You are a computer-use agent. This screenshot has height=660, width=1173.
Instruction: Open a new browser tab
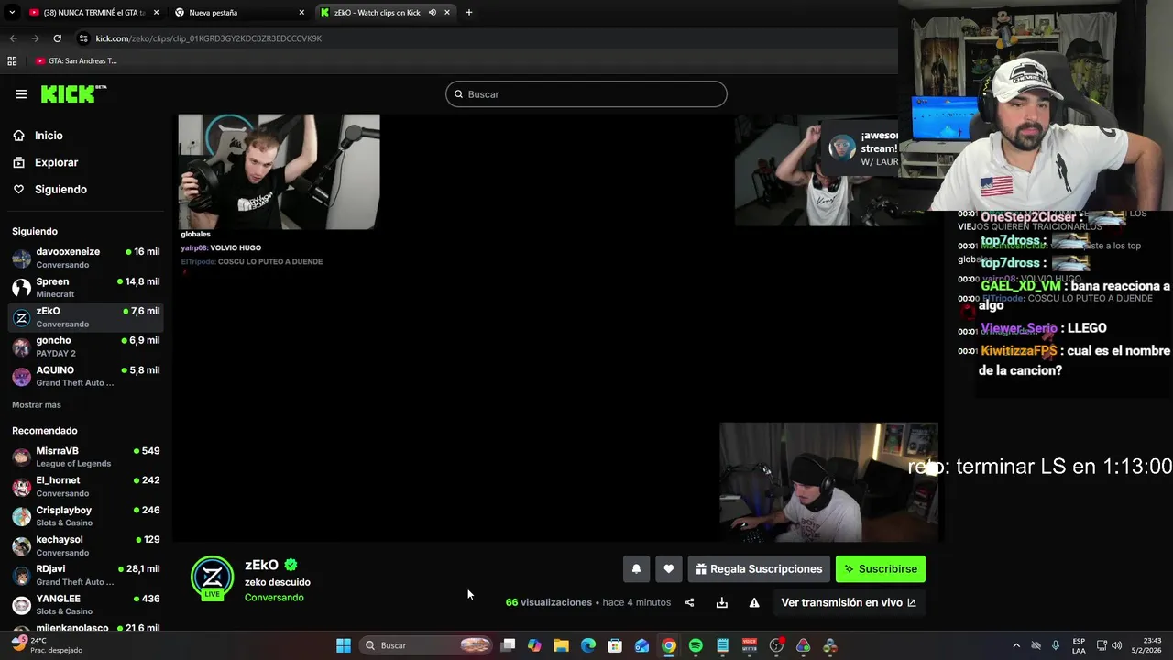pyautogui.click(x=469, y=13)
